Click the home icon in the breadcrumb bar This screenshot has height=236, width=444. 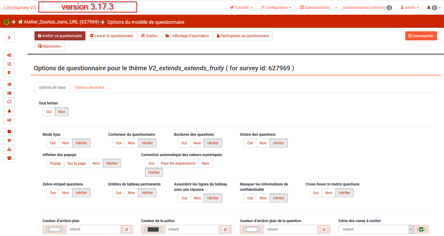[x=20, y=22]
